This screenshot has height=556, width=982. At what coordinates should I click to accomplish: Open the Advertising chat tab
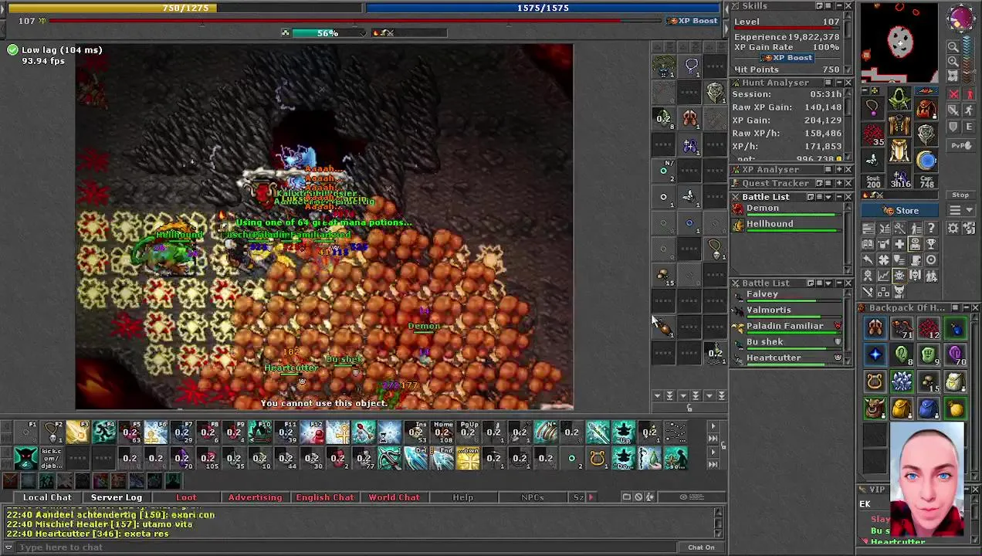(255, 497)
